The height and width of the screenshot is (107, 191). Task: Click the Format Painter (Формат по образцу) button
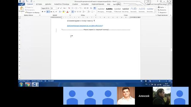click(x=32, y=12)
